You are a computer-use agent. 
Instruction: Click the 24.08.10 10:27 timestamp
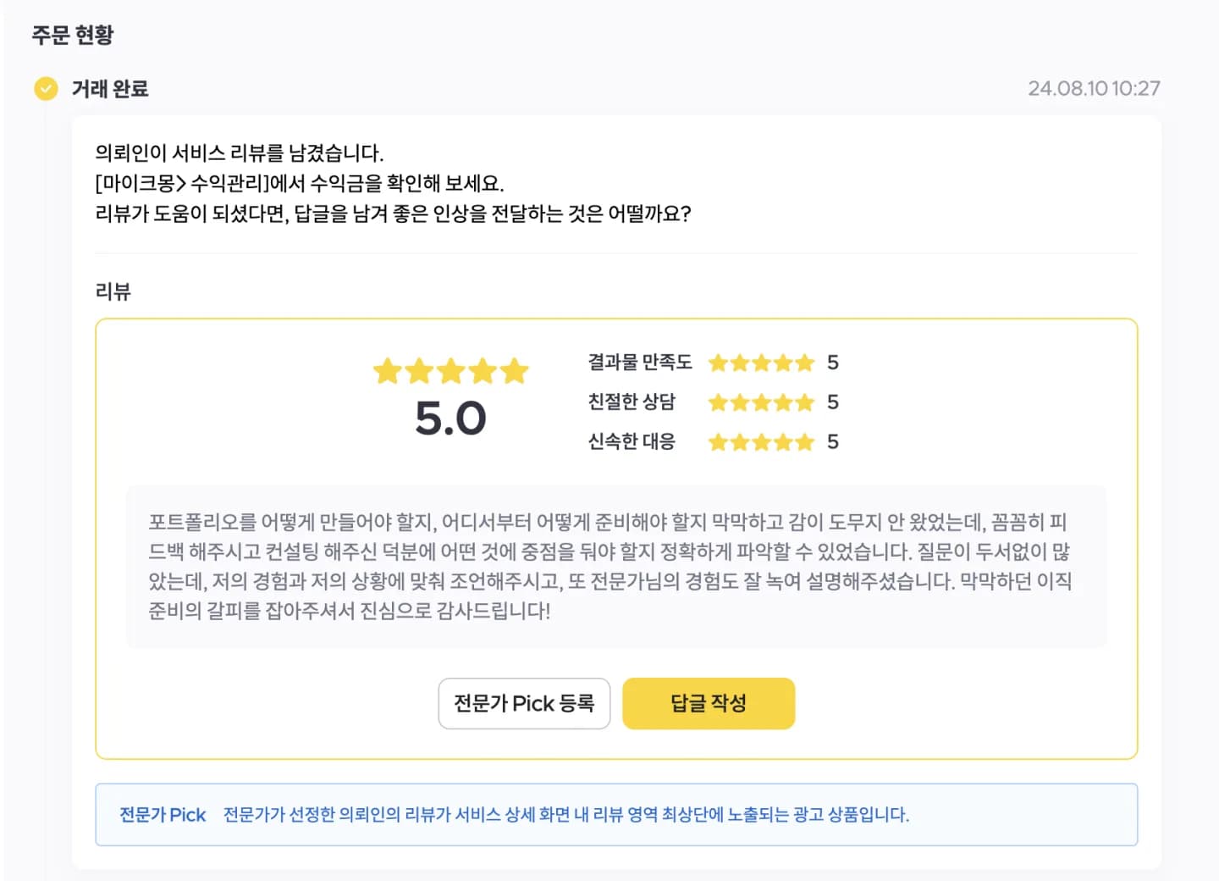[1094, 88]
